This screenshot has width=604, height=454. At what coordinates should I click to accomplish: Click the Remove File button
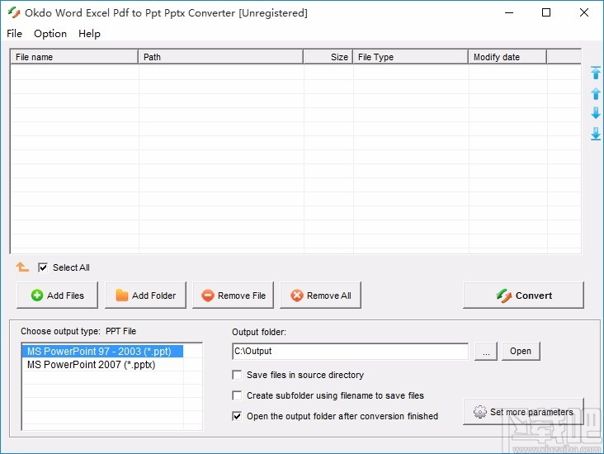point(233,296)
